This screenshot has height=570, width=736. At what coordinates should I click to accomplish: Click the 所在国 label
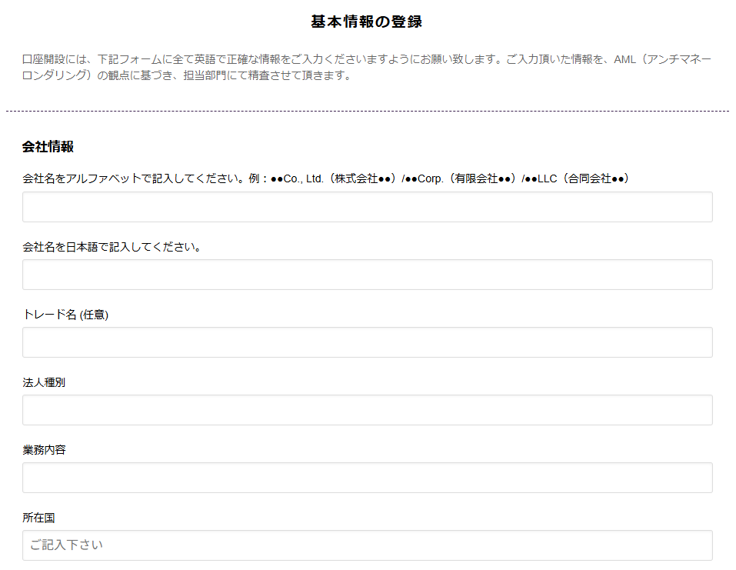[x=38, y=518]
